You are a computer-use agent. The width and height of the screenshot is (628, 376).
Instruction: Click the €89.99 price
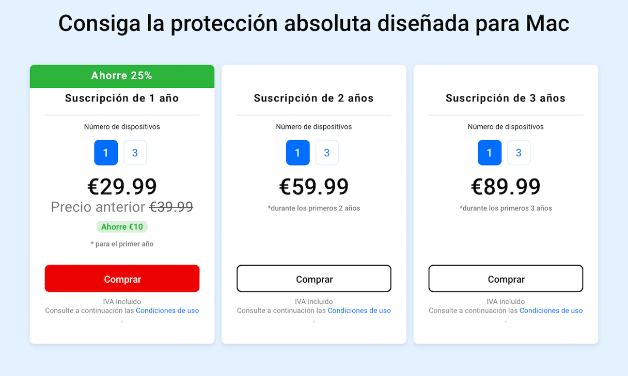(x=506, y=187)
